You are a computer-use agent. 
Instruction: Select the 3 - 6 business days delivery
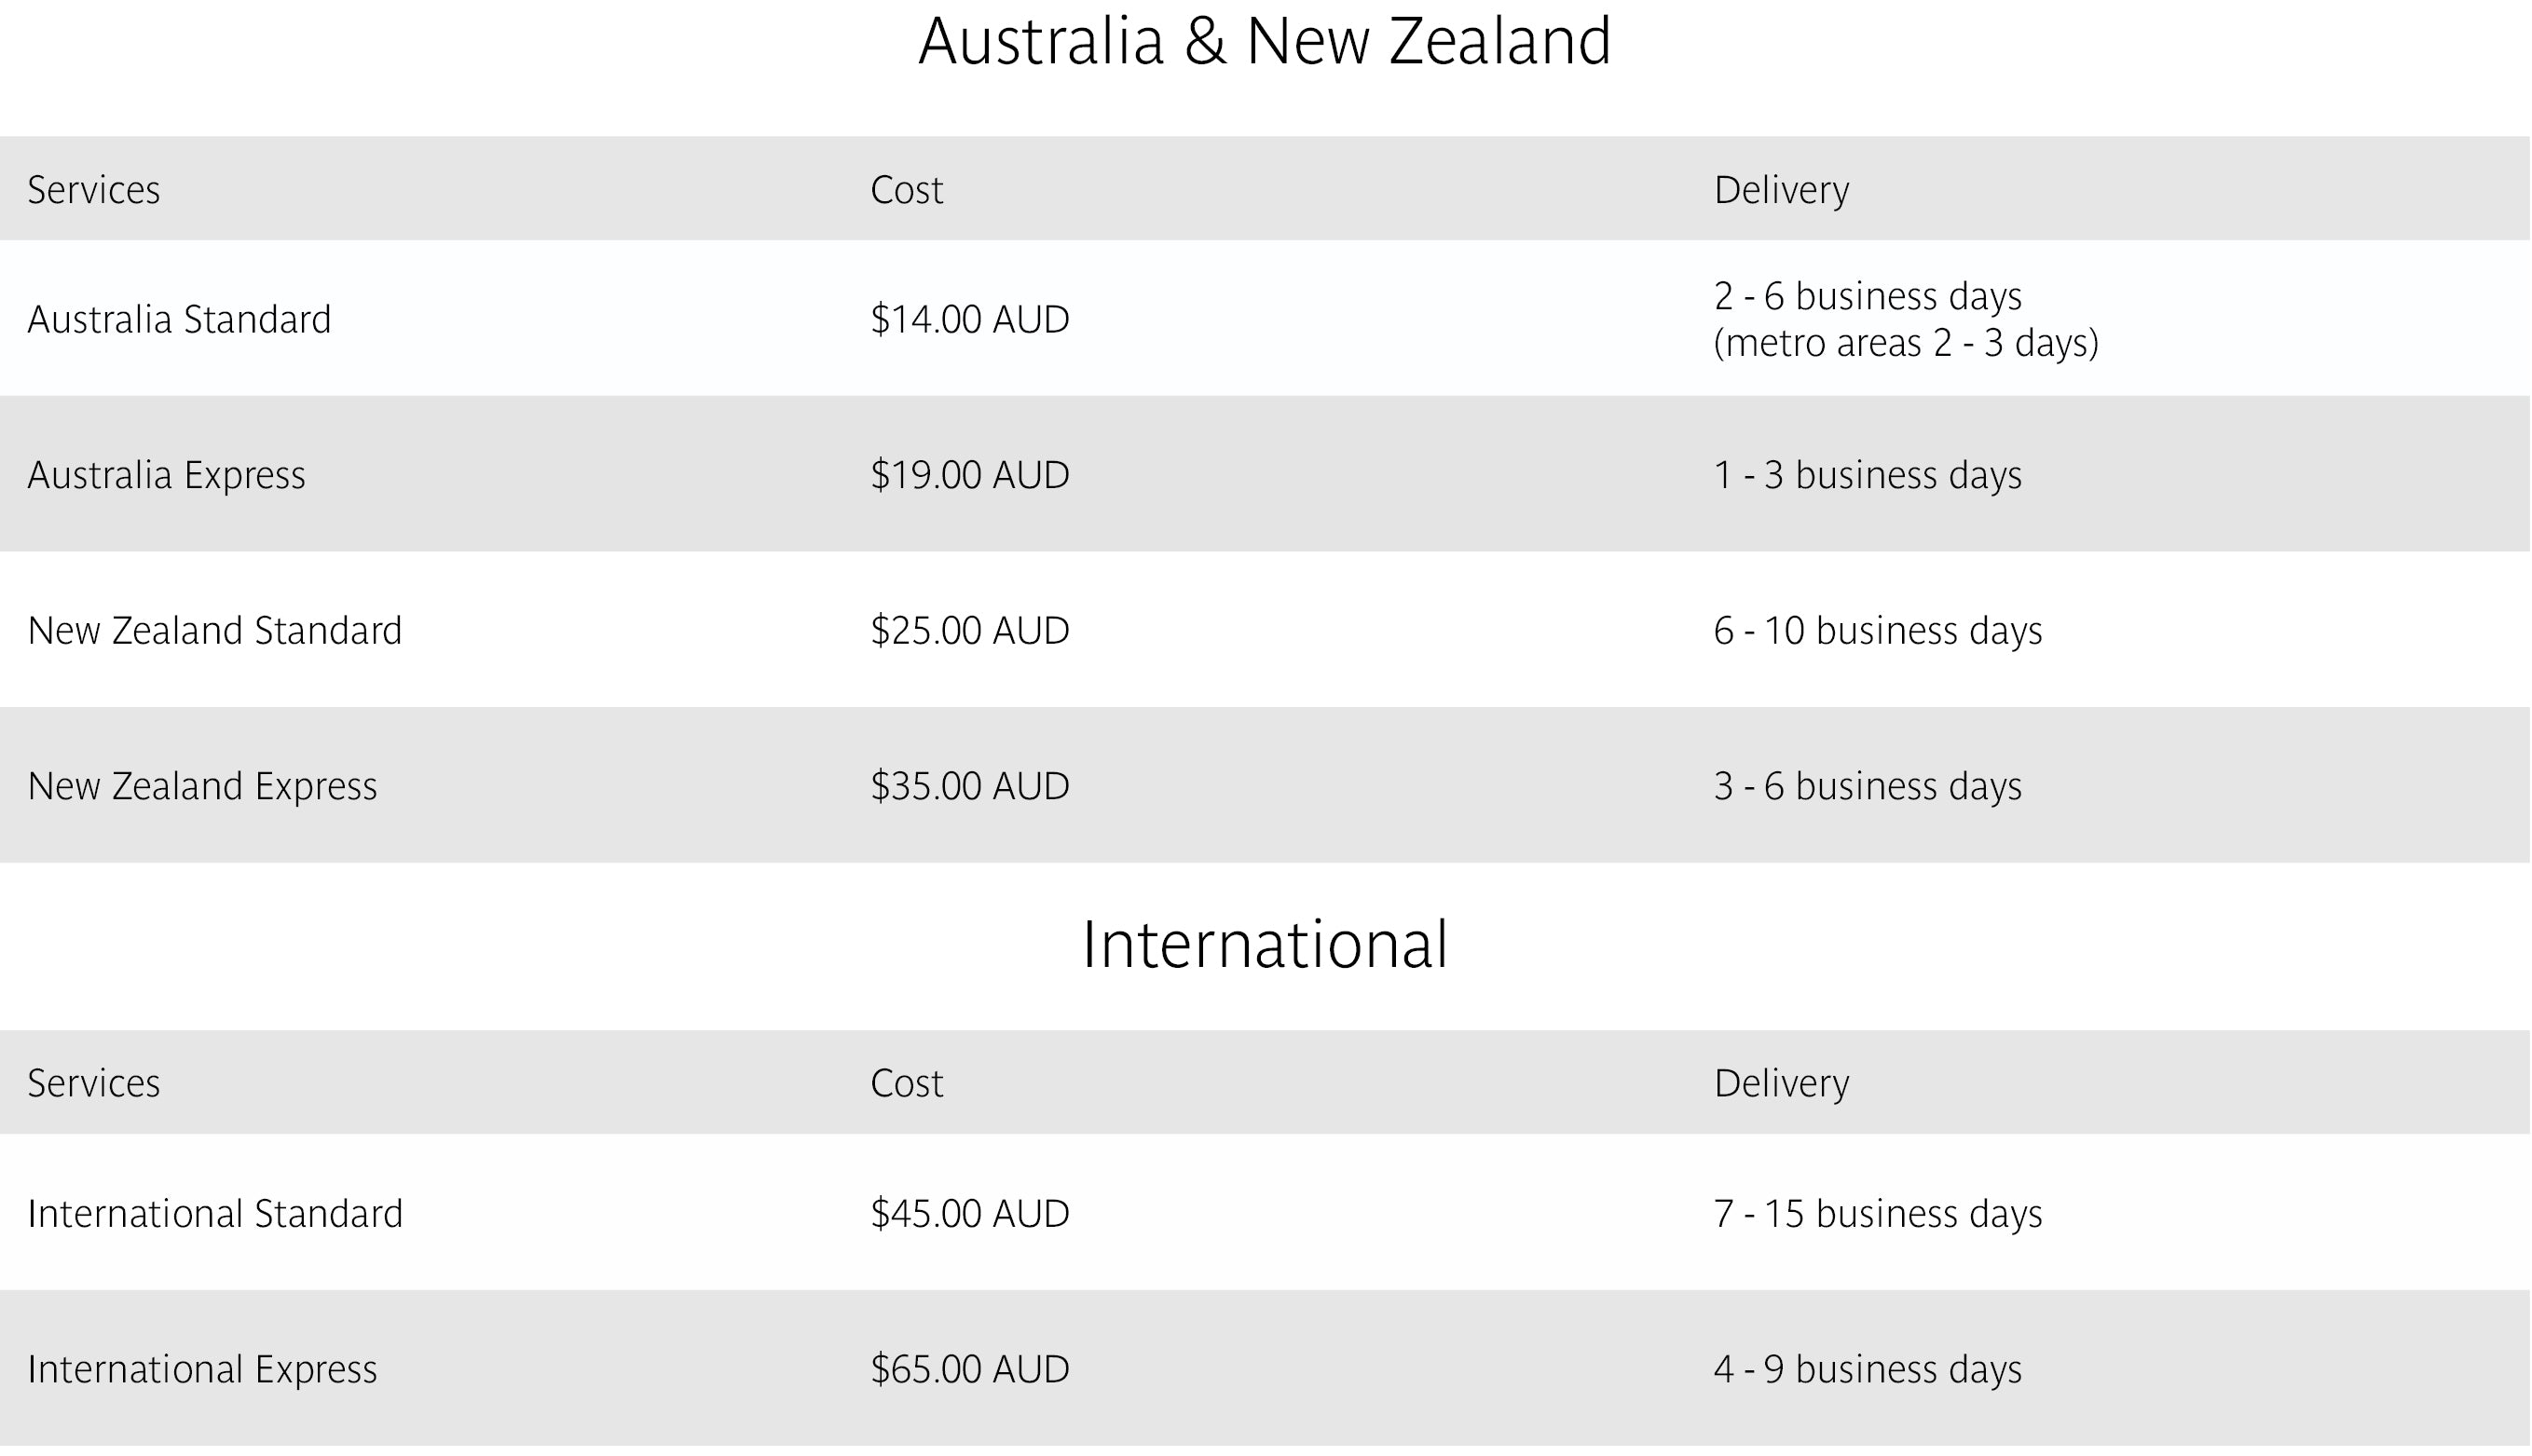[1867, 786]
